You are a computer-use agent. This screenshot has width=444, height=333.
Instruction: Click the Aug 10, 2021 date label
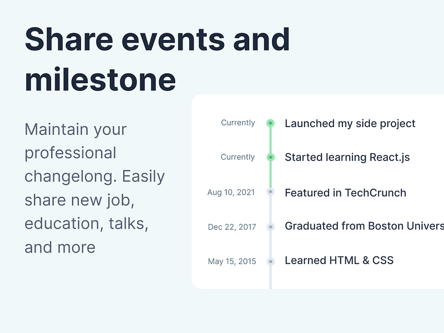pos(231,193)
